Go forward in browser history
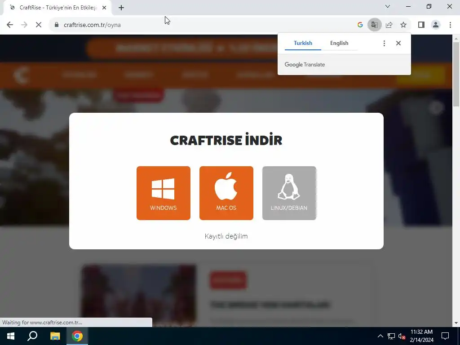This screenshot has height=345, width=460. point(24,25)
